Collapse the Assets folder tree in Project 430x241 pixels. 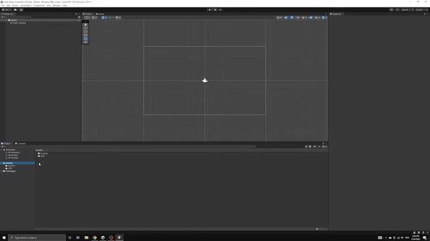pos(1,163)
